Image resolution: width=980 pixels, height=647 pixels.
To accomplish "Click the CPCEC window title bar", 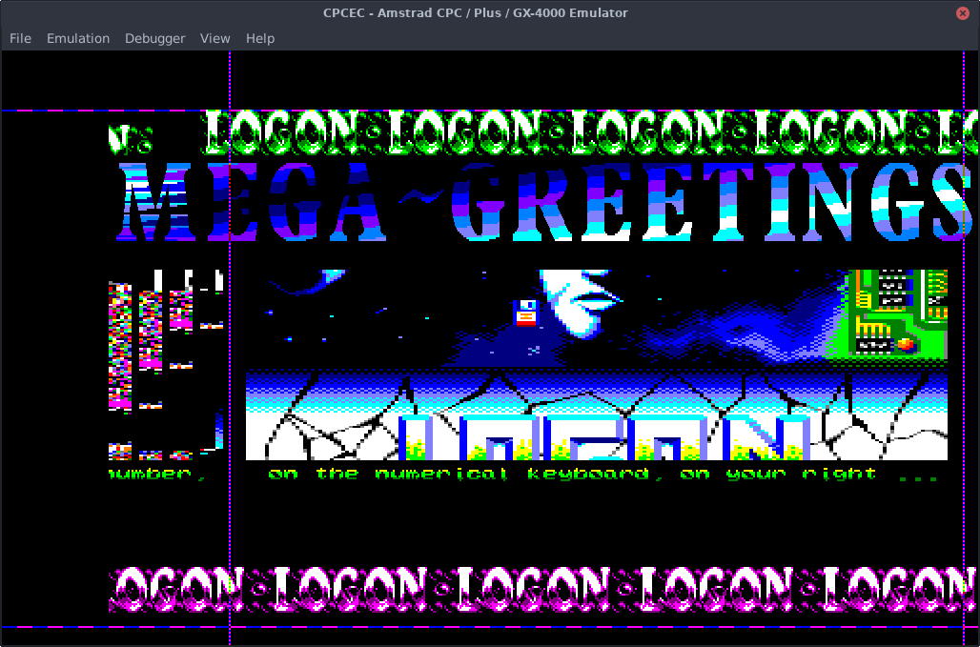I will coord(476,12).
